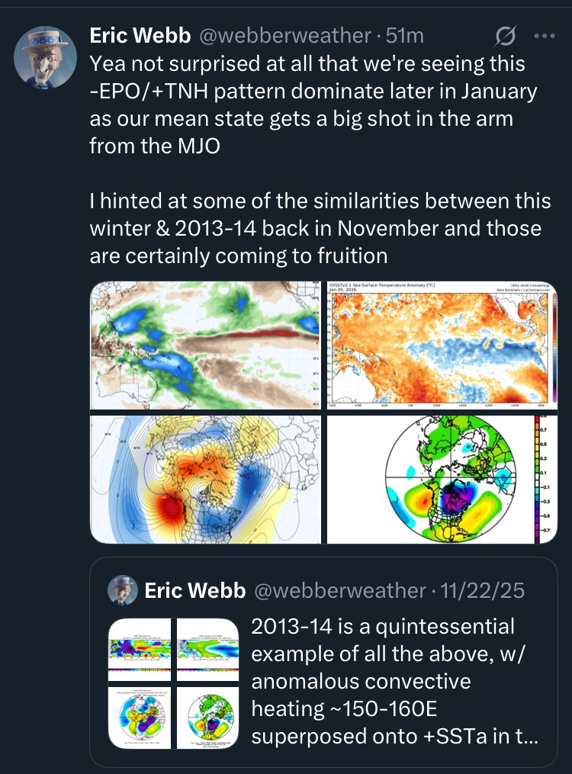Image resolution: width=572 pixels, height=774 pixels.
Task: View the sea surface temperature anomaly map
Action: point(442,345)
